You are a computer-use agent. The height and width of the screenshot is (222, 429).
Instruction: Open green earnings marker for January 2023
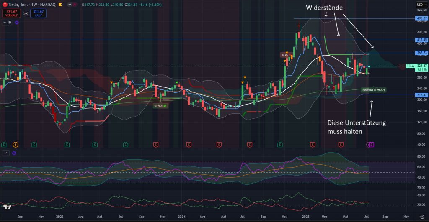(67, 145)
